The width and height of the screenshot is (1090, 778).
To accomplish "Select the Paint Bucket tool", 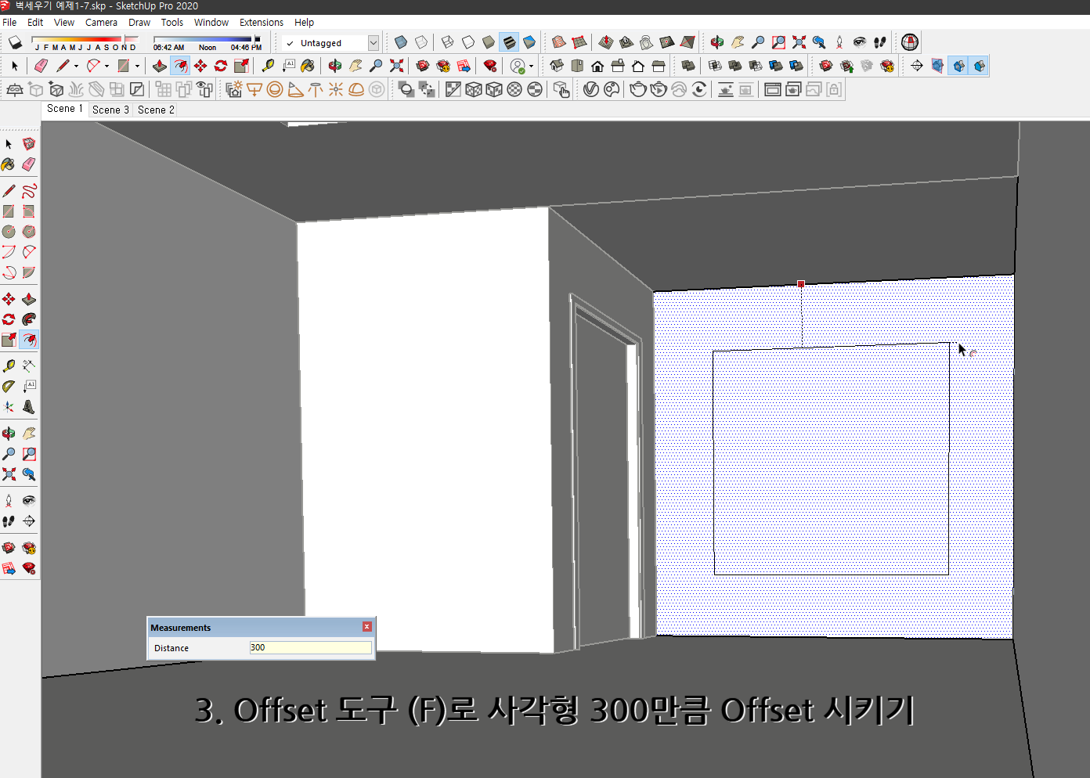I will tap(9, 164).
